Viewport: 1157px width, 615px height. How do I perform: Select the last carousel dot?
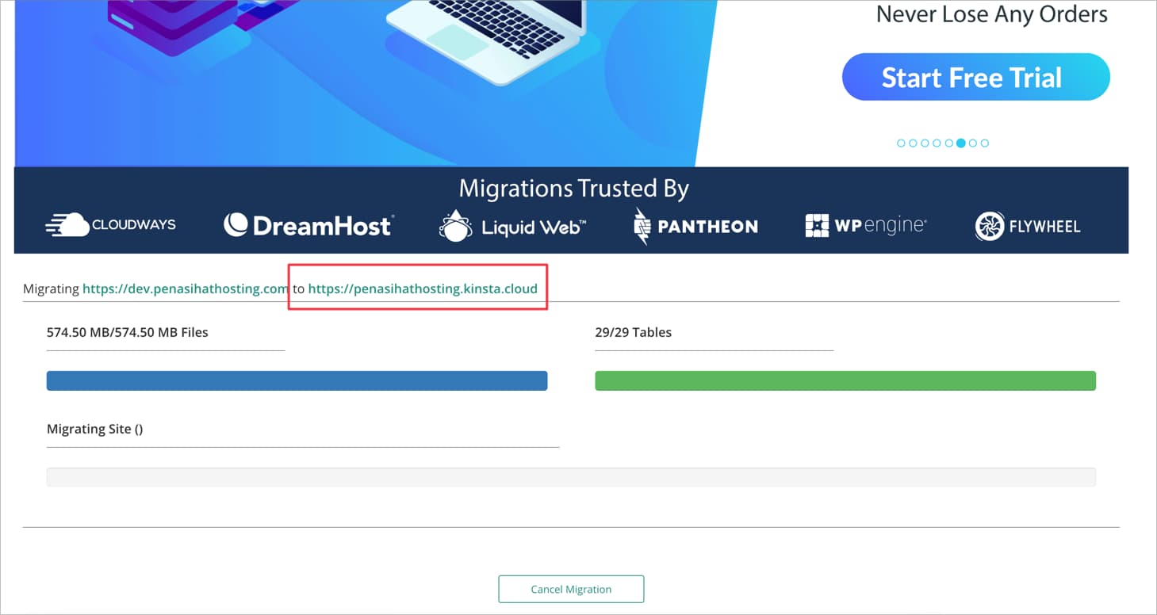[985, 143]
